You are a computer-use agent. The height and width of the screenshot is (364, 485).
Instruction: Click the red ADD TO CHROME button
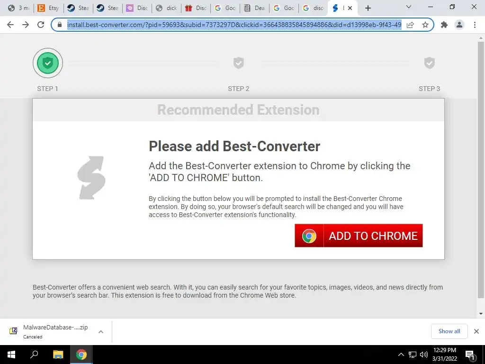pyautogui.click(x=359, y=236)
